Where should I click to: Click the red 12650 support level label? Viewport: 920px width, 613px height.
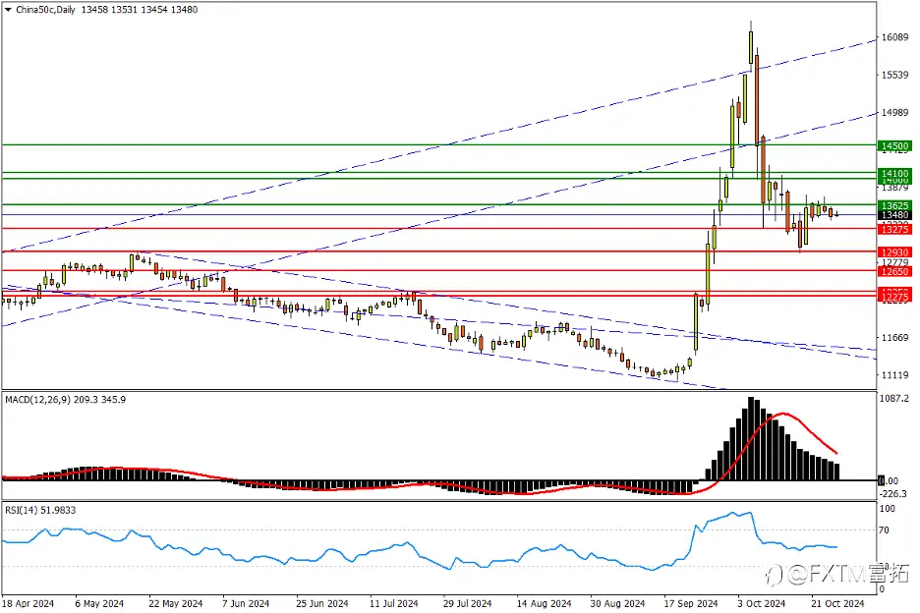894,271
